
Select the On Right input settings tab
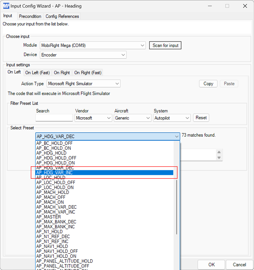(62, 73)
